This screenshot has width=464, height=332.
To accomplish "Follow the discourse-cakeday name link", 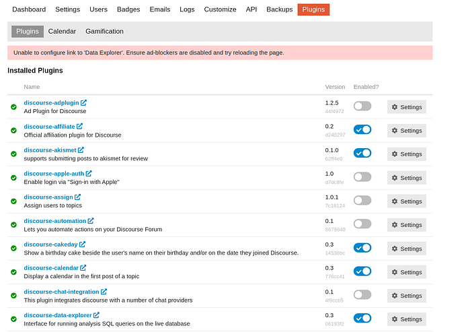I will pyautogui.click(x=50, y=244).
